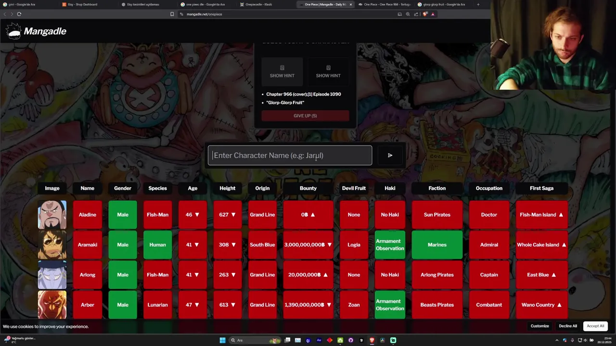Click the Name column header
Viewport: 616px width, 346px height.
tap(87, 188)
